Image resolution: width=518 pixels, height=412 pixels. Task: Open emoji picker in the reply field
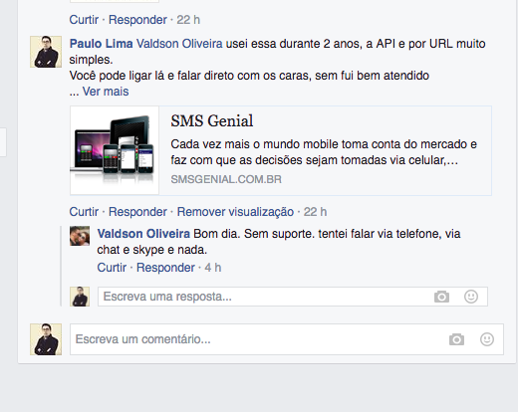pos(471,297)
